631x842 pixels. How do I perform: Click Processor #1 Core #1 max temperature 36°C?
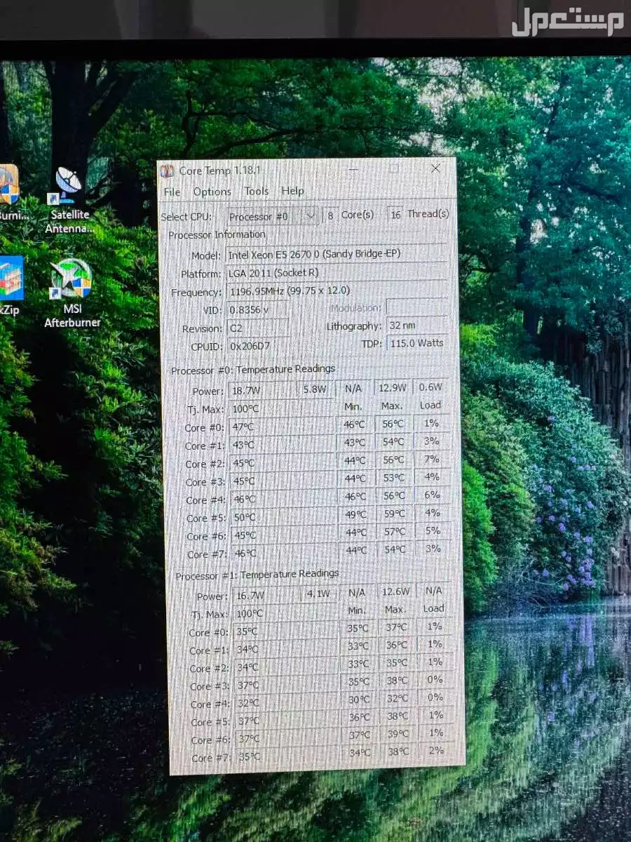[396, 646]
